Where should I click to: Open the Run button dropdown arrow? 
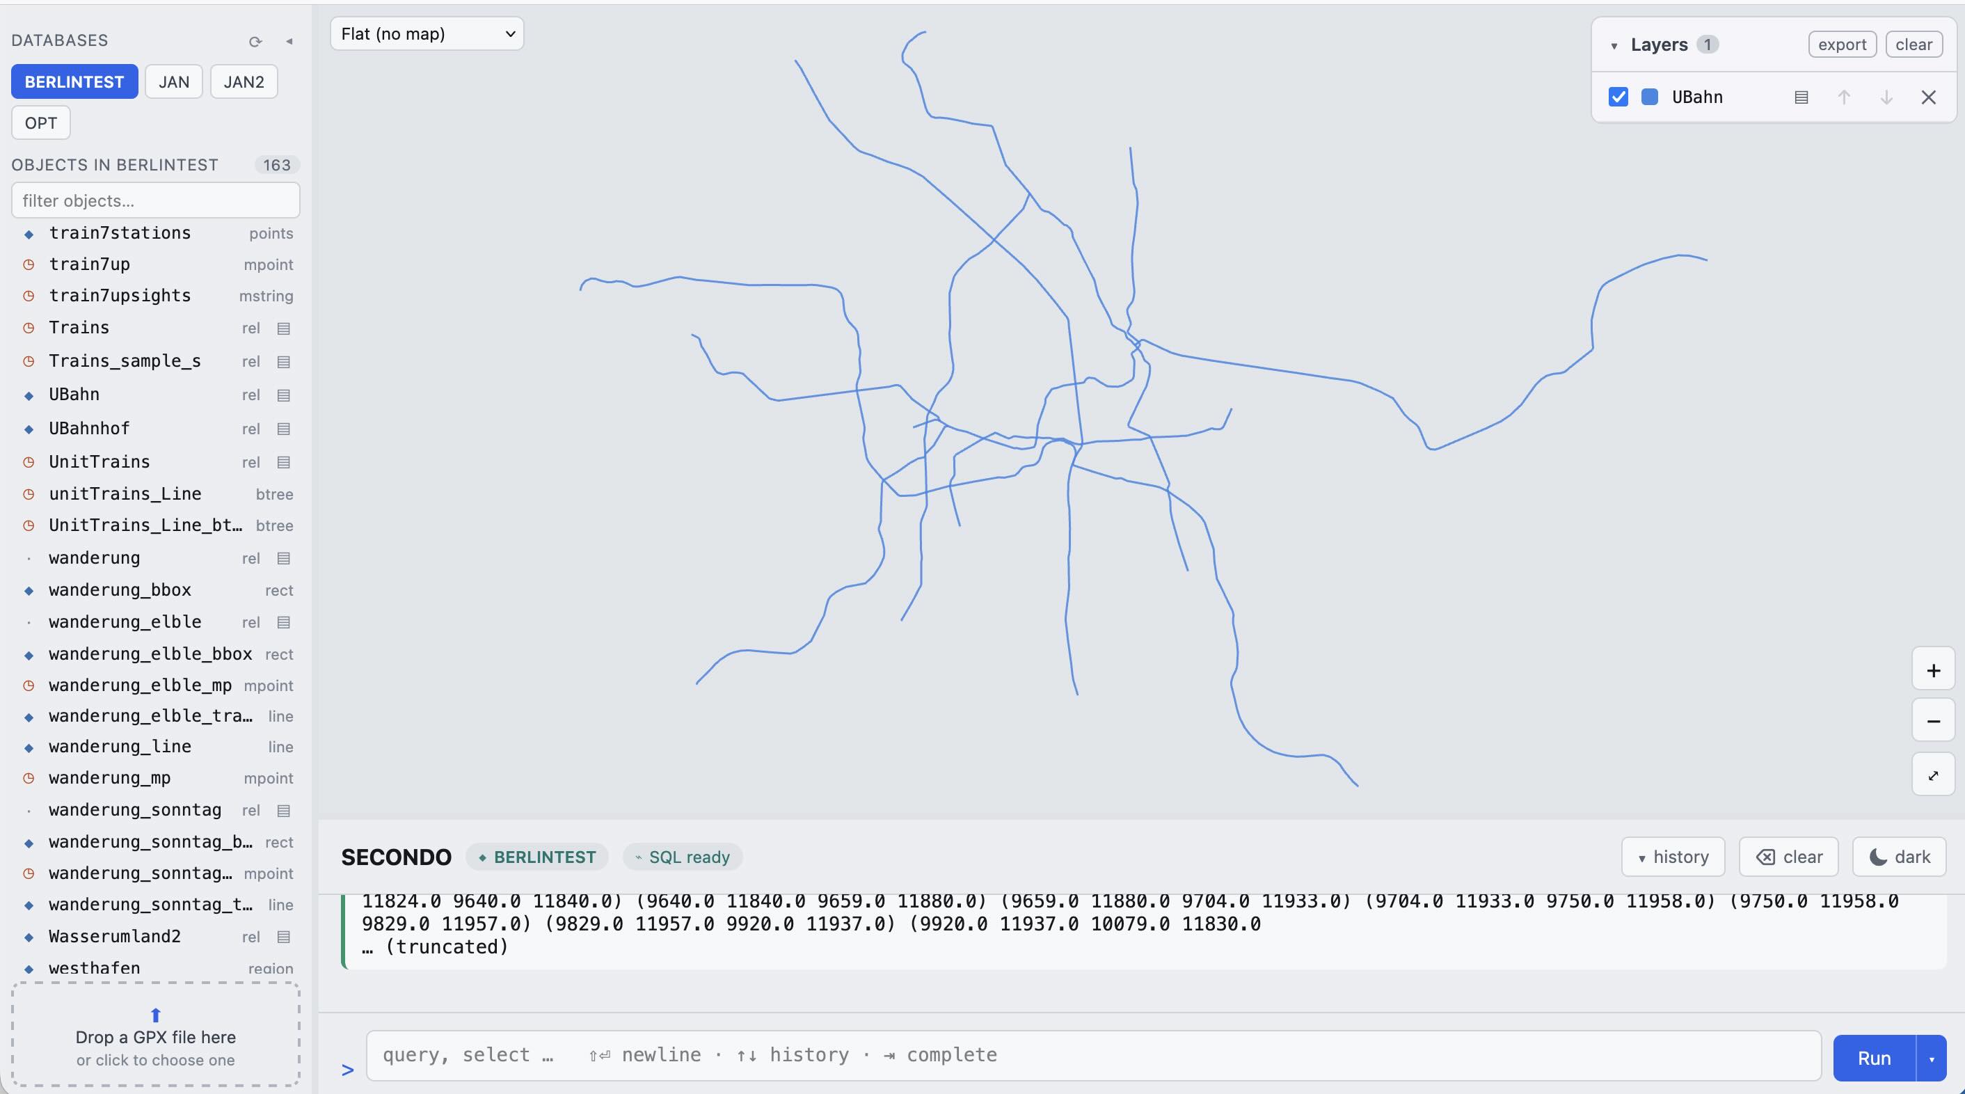point(1932,1058)
